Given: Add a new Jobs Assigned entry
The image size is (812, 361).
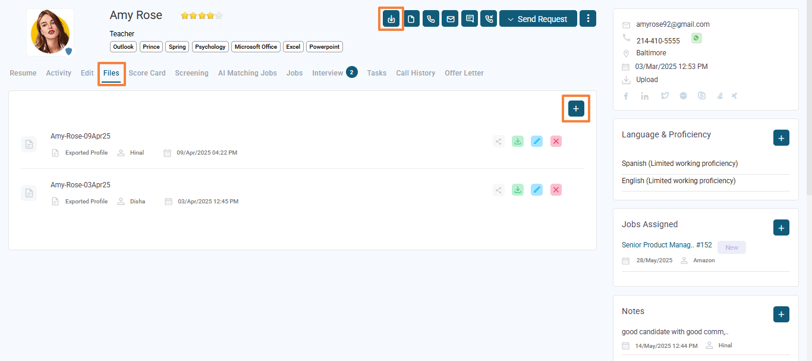Looking at the screenshot, I should coord(781,227).
